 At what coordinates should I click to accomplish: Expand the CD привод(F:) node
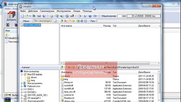click(x=21, y=98)
